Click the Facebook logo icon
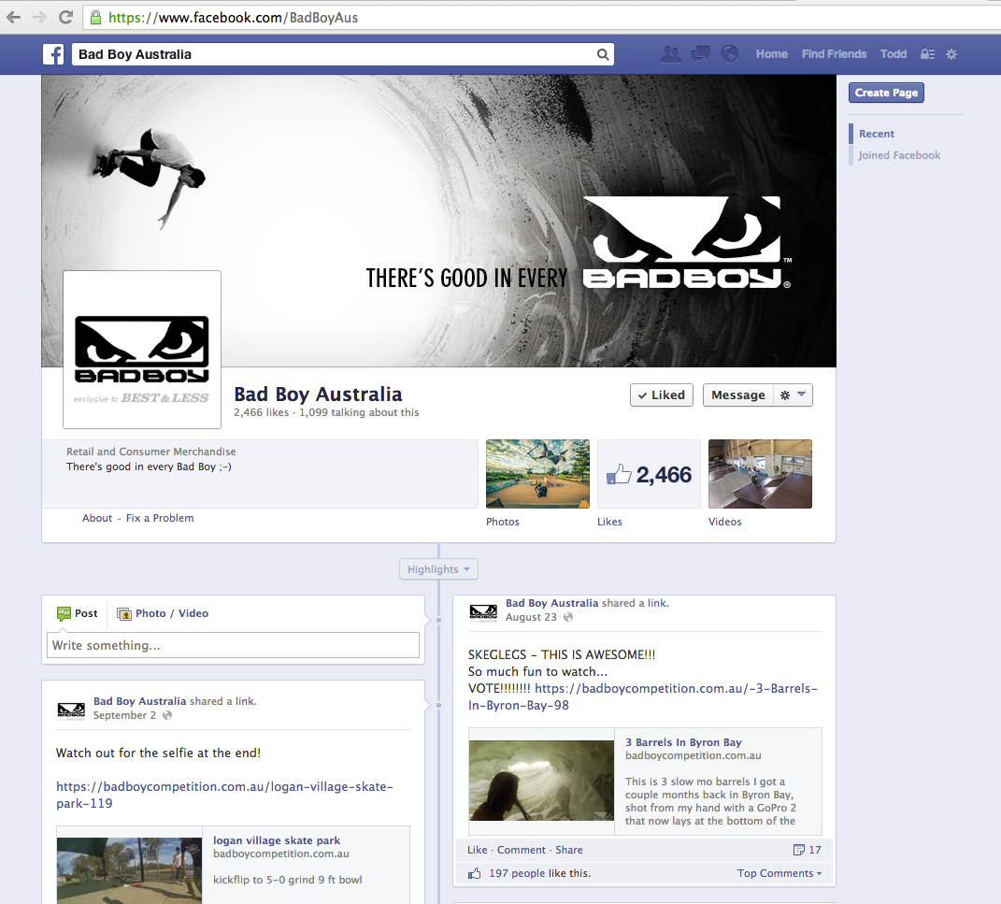Viewport: 1001px width, 904px height. pos(53,54)
